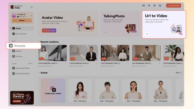This screenshot has width=194, height=109.
Task: Collapse the Avatar section
Action: 39,72
